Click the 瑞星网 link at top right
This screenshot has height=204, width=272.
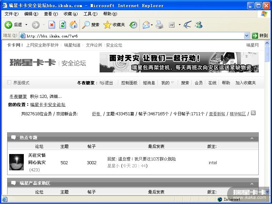[252, 45]
